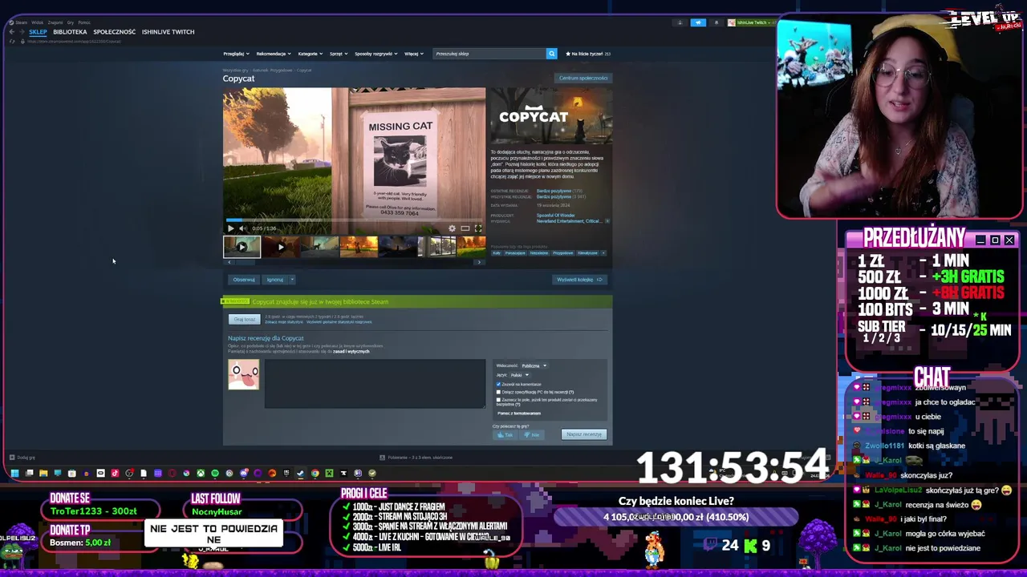Click the Ignoruj button
1027x577 pixels.
point(275,280)
